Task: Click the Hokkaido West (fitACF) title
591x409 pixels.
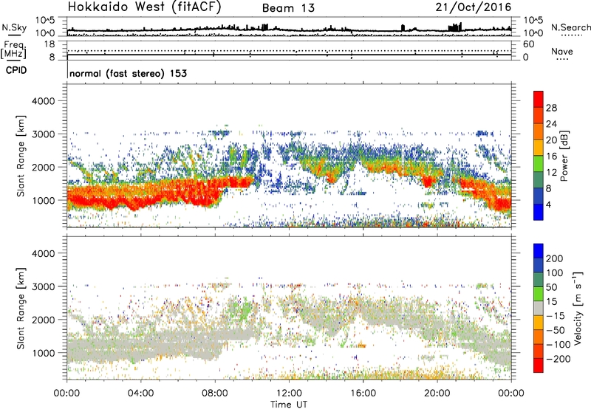Action: point(144,7)
